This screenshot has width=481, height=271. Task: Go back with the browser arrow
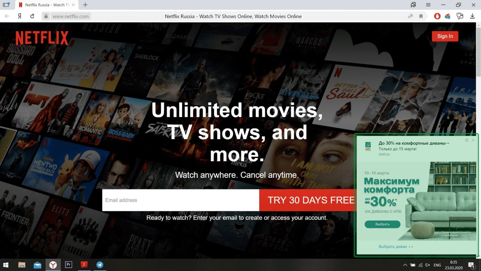tap(7, 16)
